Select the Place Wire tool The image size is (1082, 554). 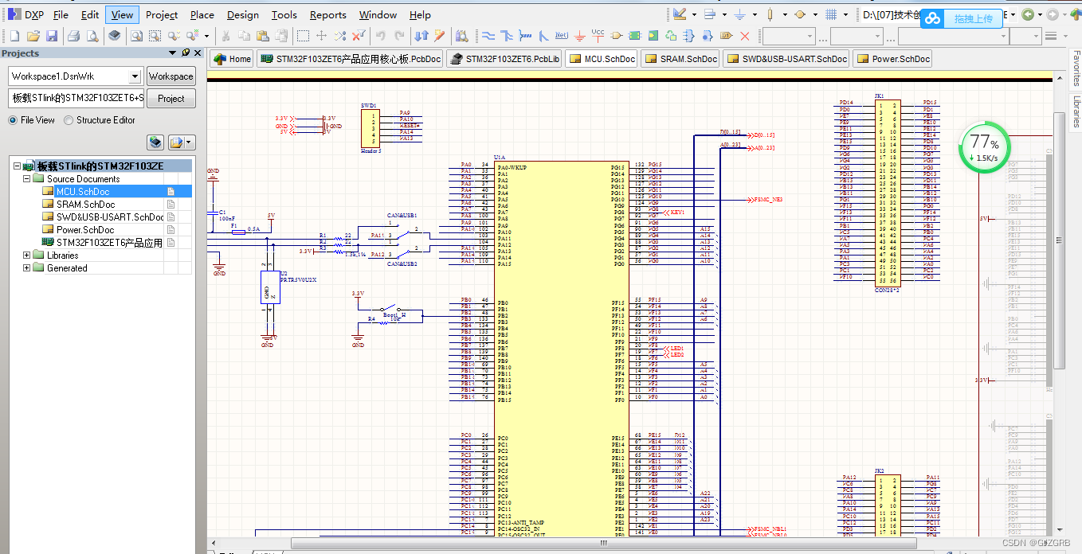pyautogui.click(x=488, y=35)
